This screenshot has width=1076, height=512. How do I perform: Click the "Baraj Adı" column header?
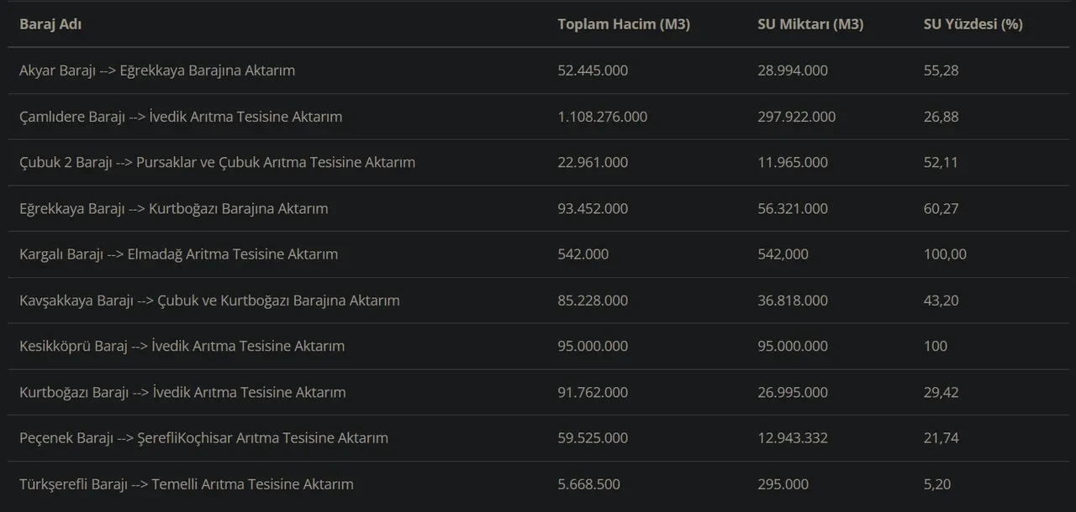[x=50, y=24]
